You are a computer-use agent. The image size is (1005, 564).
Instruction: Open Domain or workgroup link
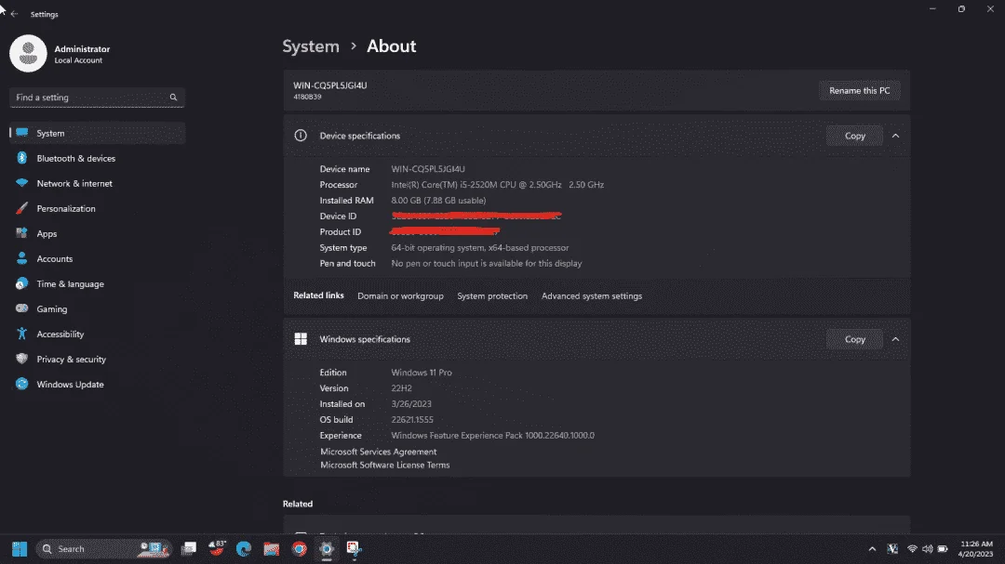(400, 295)
